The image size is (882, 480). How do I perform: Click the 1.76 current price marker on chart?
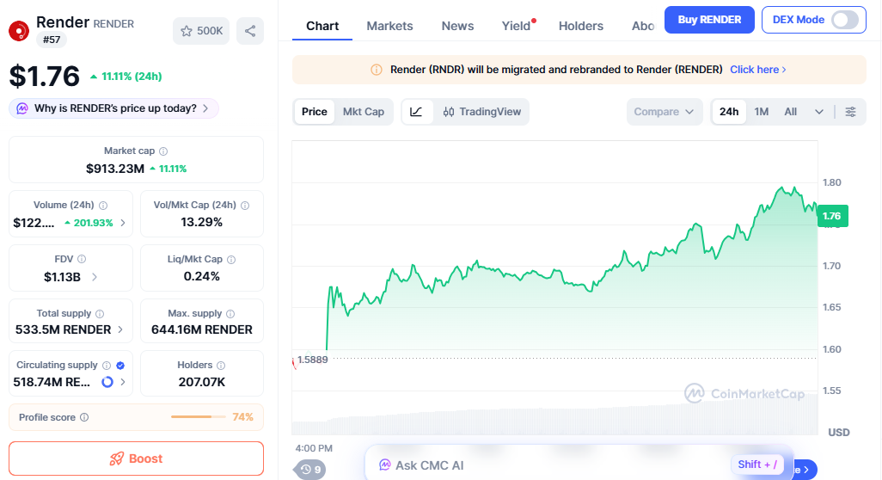coord(832,216)
